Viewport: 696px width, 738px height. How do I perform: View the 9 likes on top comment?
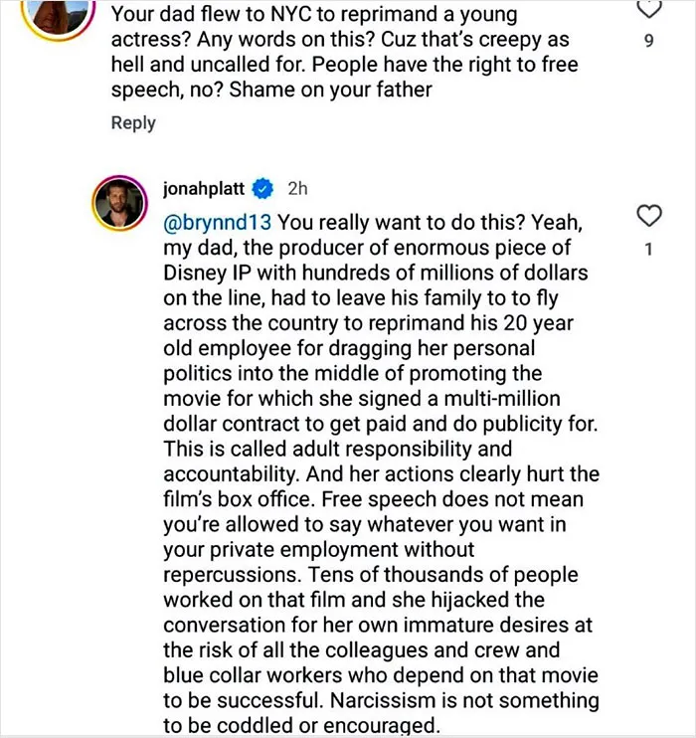(649, 41)
